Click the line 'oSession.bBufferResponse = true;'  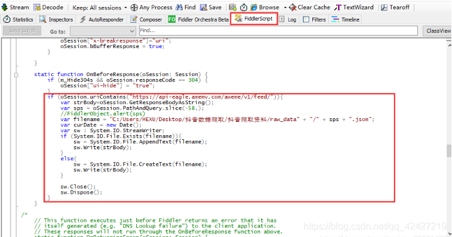[113, 47]
